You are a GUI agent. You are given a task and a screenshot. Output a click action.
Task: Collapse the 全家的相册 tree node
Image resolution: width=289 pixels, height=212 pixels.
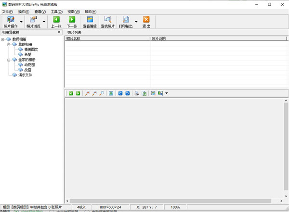tap(9, 60)
